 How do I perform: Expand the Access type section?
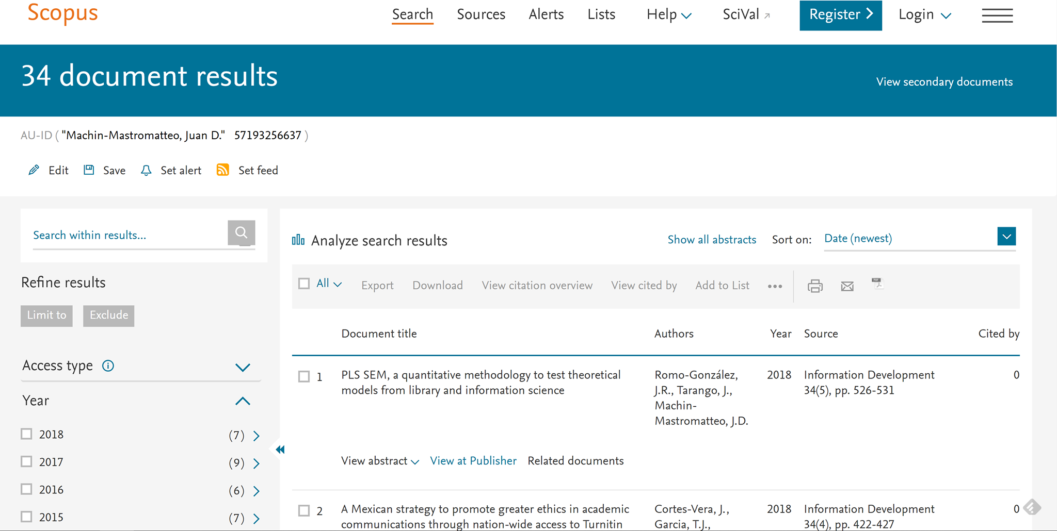(x=243, y=367)
